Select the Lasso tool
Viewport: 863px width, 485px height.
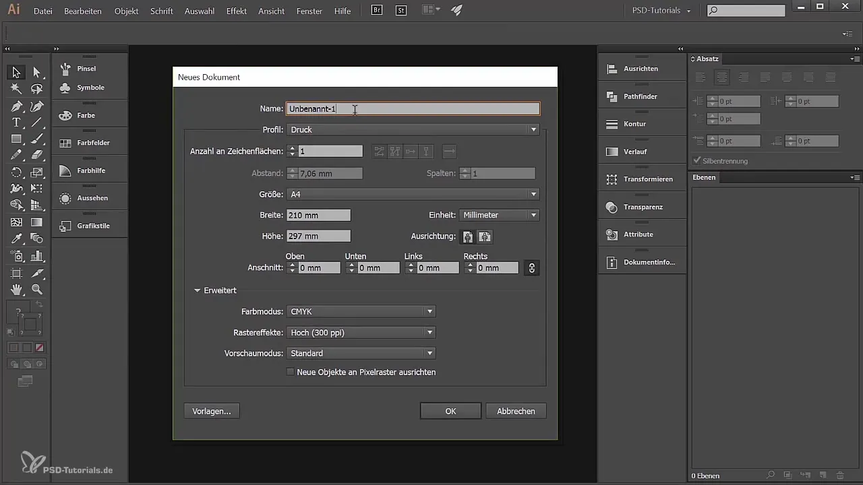click(37, 89)
